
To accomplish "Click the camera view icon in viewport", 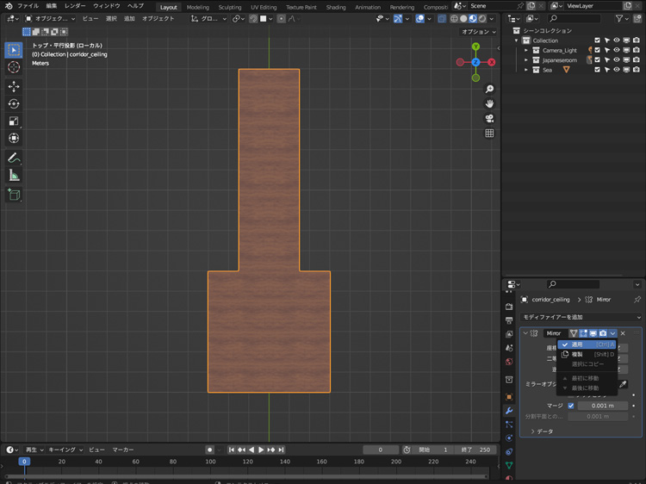I will [489, 118].
